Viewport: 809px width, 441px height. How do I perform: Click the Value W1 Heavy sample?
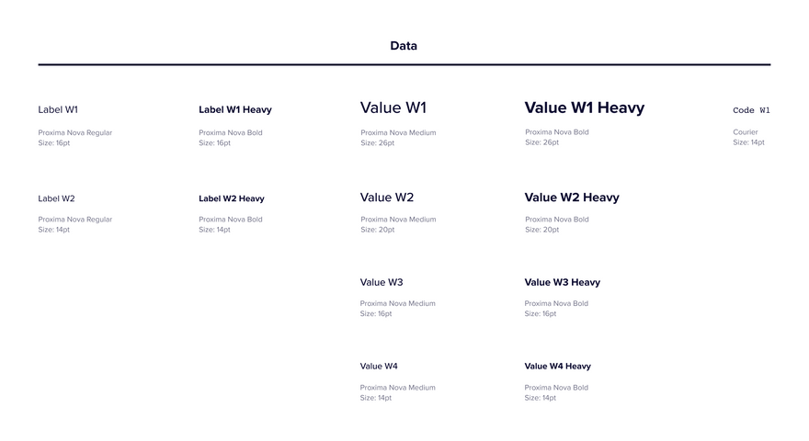click(x=585, y=107)
